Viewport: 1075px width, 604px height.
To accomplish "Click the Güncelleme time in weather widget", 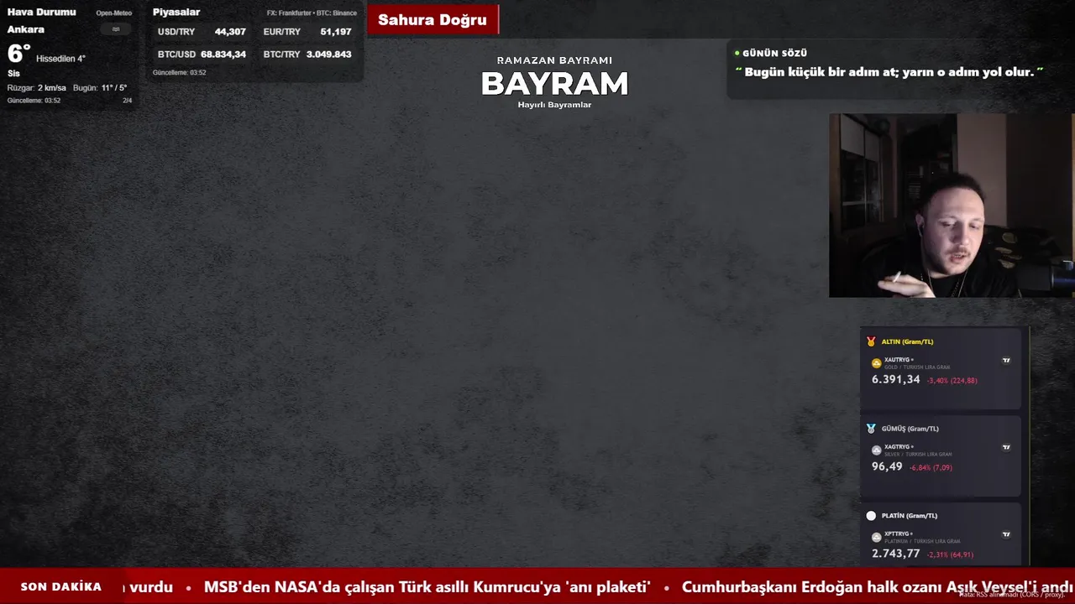I will (34, 101).
